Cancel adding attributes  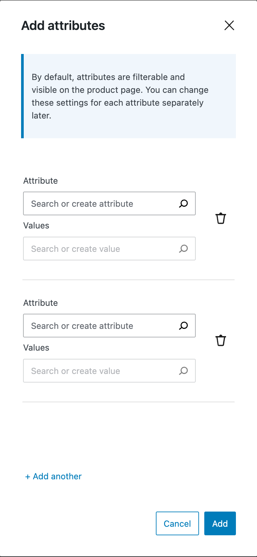(177, 523)
